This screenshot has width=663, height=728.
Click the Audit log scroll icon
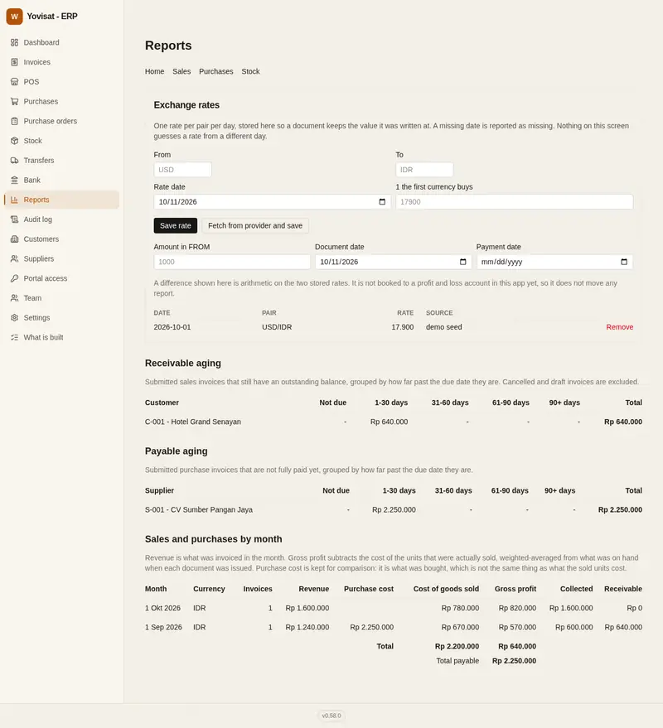pos(14,219)
